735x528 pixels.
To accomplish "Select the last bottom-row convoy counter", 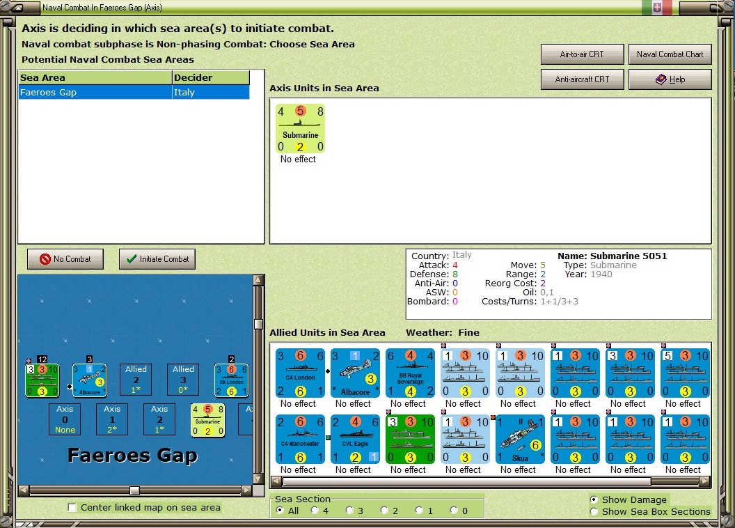I will [685, 439].
